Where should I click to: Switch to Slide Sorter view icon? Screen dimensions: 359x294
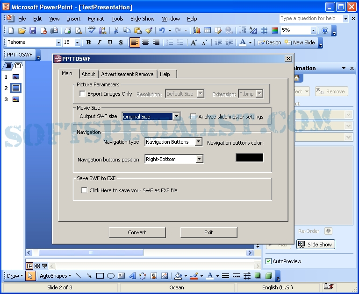tap(37, 266)
